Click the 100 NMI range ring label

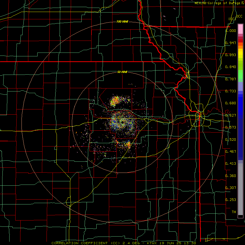coord(122,22)
